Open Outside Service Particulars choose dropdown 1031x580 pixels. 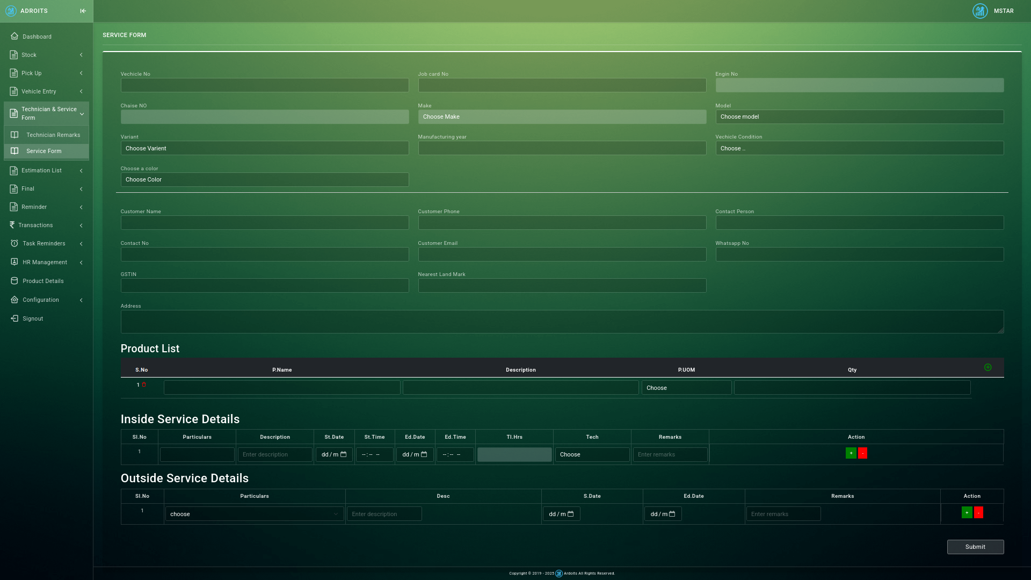254,514
